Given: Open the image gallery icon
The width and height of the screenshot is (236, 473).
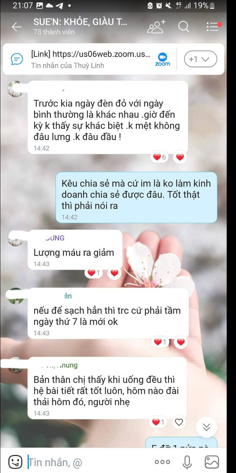Looking at the screenshot, I should [212, 462].
